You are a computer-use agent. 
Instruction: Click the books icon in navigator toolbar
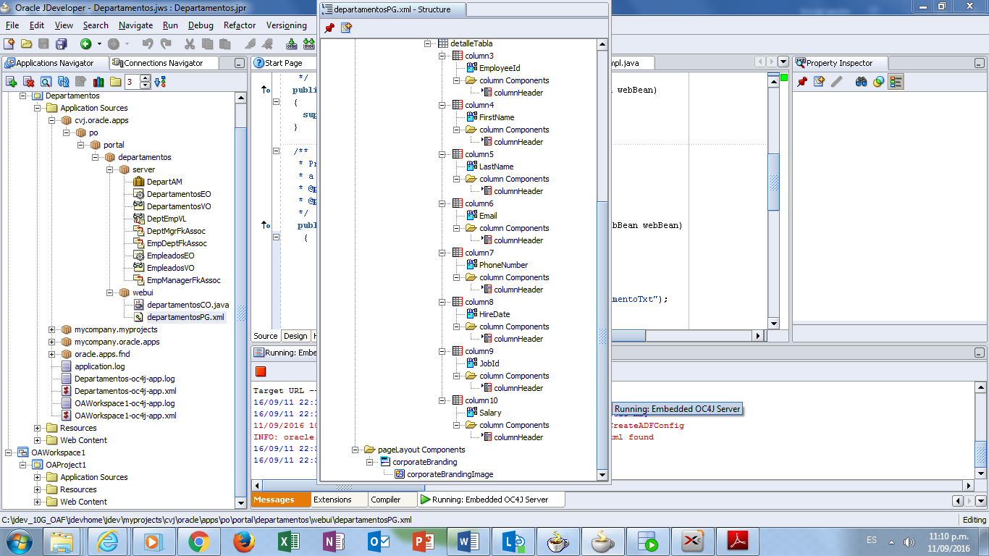[98, 82]
